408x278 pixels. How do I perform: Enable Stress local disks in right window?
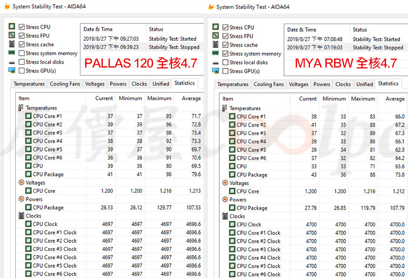coord(225,62)
